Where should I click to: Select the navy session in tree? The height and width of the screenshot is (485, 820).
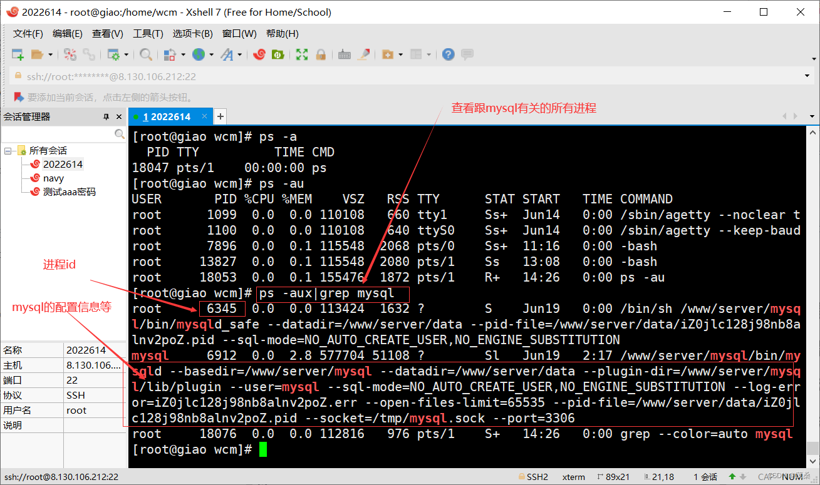[53, 178]
